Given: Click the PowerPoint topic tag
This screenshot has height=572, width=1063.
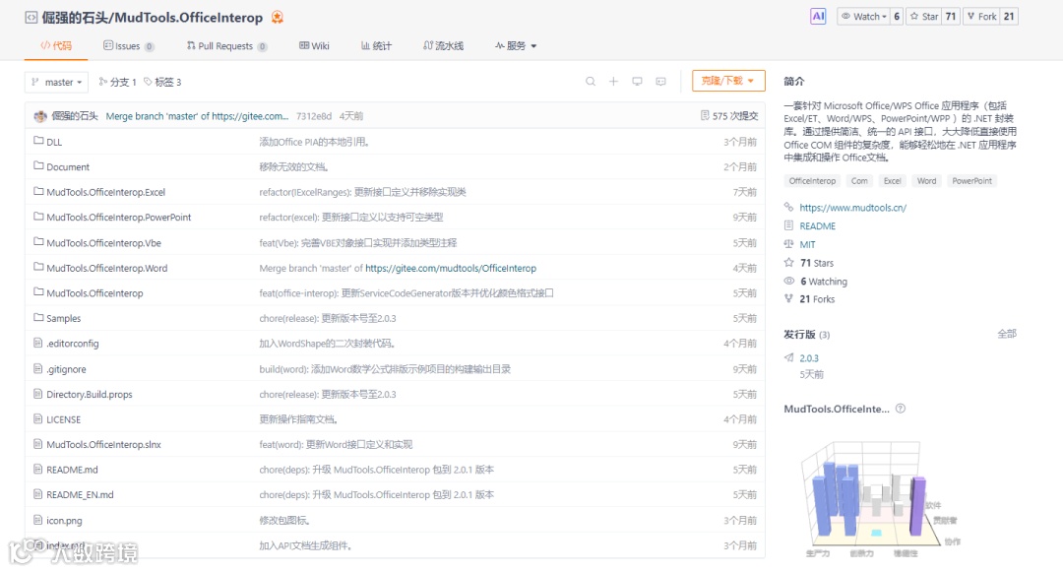Looking at the screenshot, I should [x=971, y=181].
